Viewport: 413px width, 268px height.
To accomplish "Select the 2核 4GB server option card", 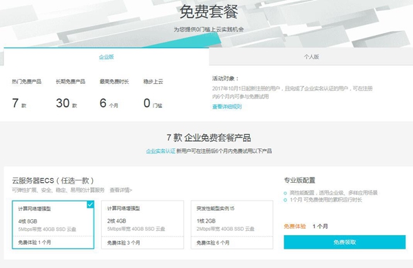I will (x=142, y=225).
